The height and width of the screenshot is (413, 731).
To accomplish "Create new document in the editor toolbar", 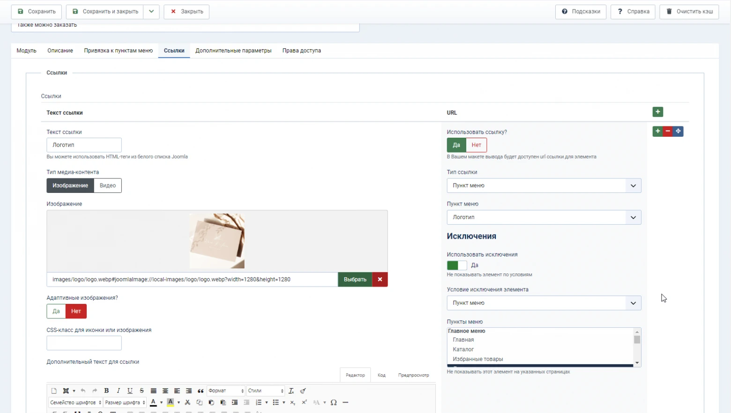I will tap(54, 391).
